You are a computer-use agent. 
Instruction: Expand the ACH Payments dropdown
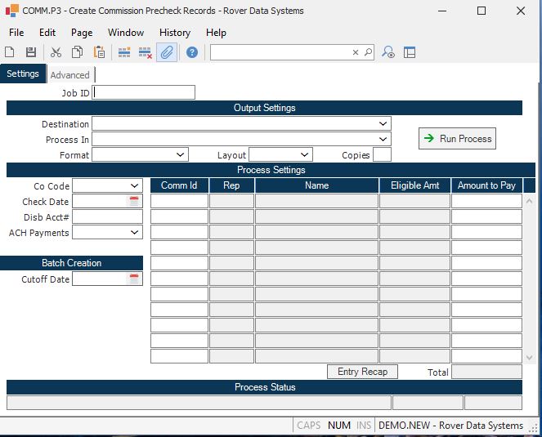pyautogui.click(x=135, y=233)
